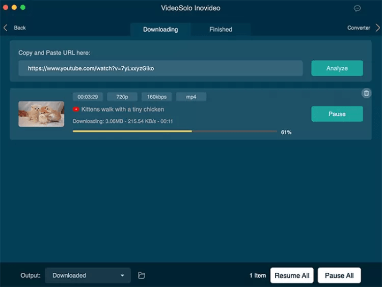
Task: Focus the URL input field
Action: pos(160,68)
